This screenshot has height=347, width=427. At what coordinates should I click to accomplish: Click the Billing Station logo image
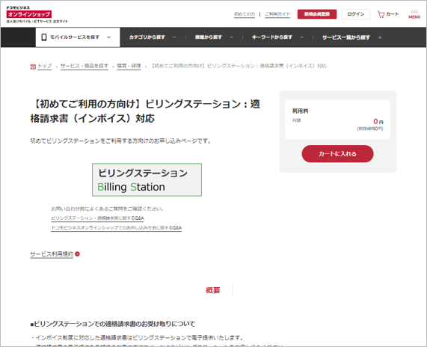[147, 179]
